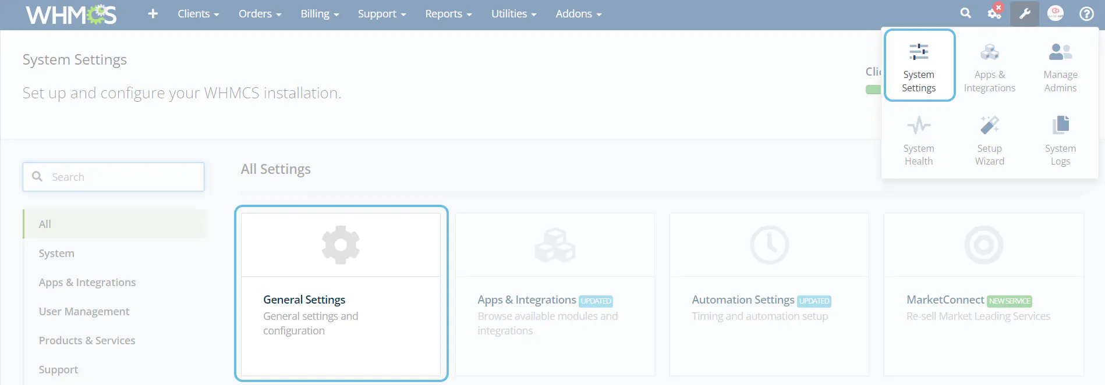Open the help question mark icon
This screenshot has width=1105, height=385.
(x=1086, y=13)
